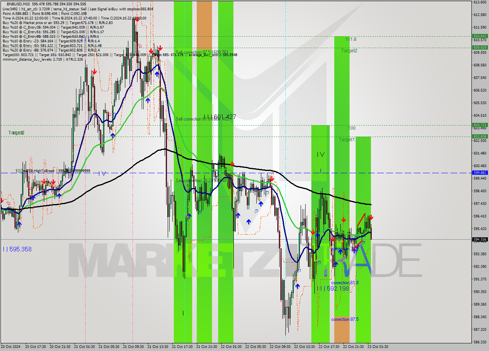The width and height of the screenshot is (489, 351).
Task: Select the 20 Oct 21:30 time label
Action: pyautogui.click(x=60, y=347)
